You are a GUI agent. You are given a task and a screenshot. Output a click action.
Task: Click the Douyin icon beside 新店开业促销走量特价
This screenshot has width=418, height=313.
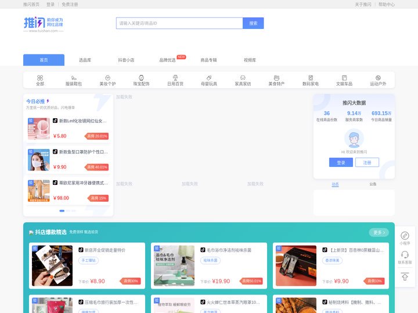(x=81, y=250)
